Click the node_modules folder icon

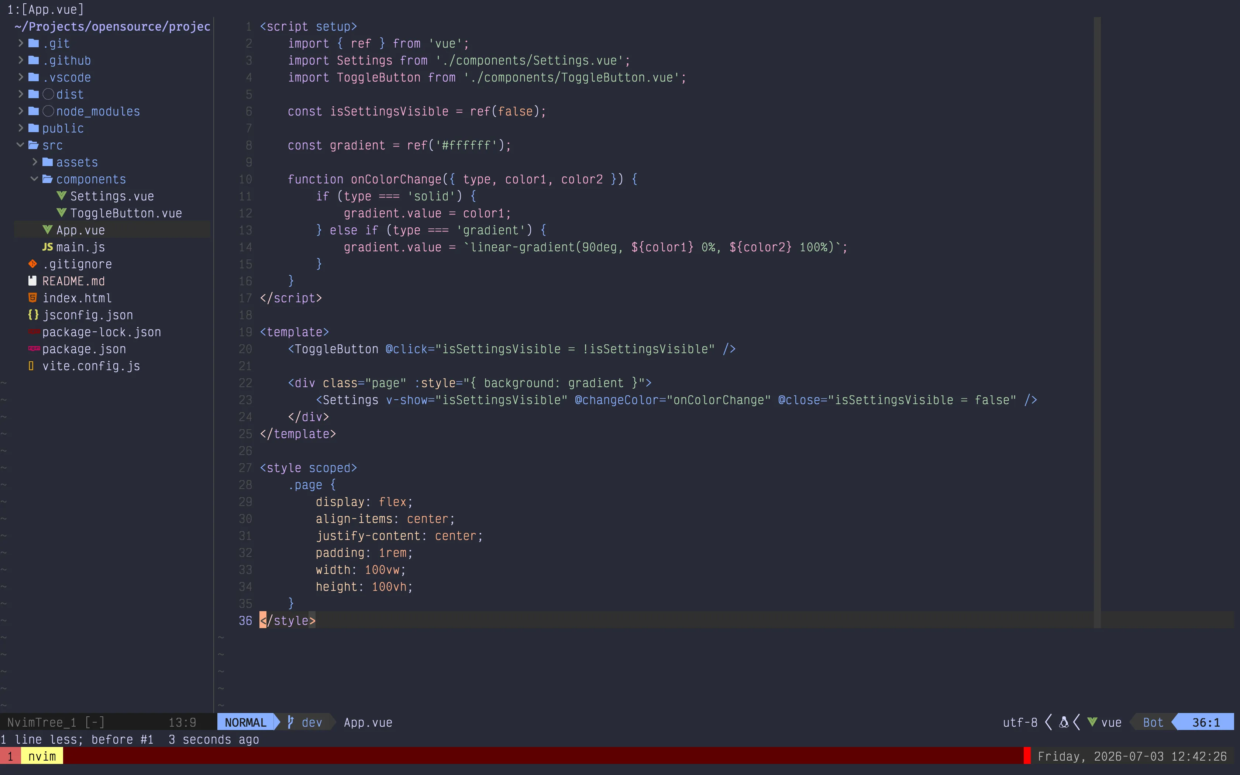point(34,111)
